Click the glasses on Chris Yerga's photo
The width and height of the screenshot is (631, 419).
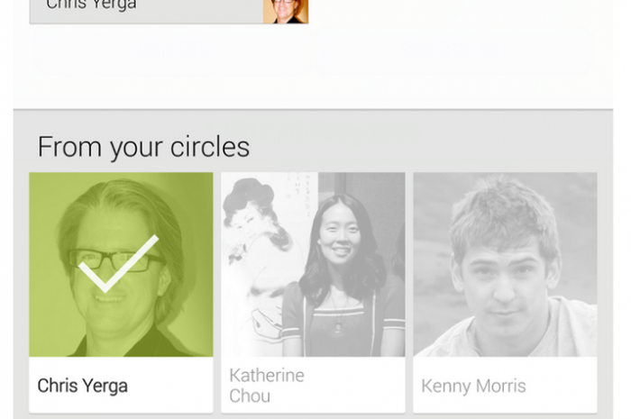pos(115,260)
